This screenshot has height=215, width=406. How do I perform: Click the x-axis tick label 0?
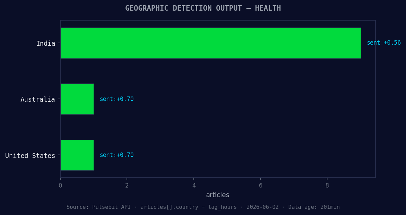[x=60, y=185]
